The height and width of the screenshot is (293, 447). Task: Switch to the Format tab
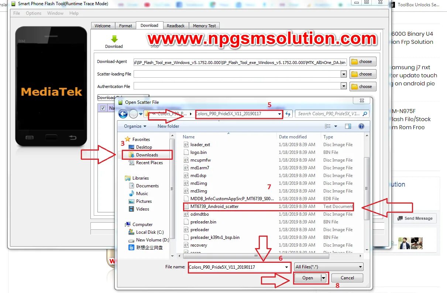(x=125, y=26)
